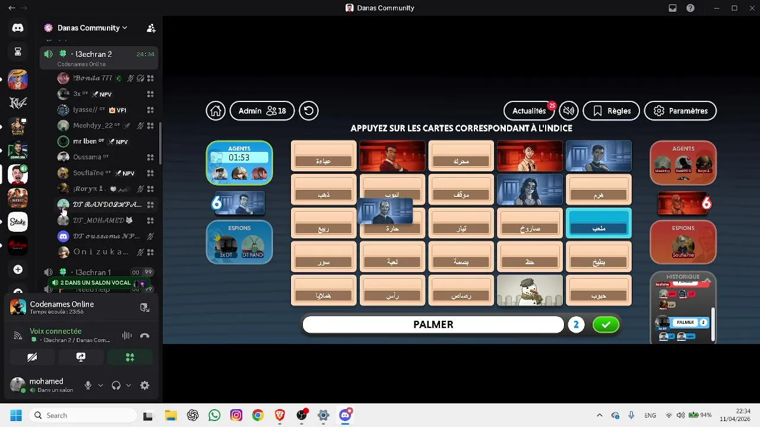Viewport: 760px width, 427px height.
Task: Open the activity launcher green button
Action: point(129,357)
